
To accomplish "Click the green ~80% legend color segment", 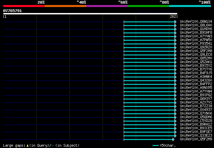I will point(148,6).
